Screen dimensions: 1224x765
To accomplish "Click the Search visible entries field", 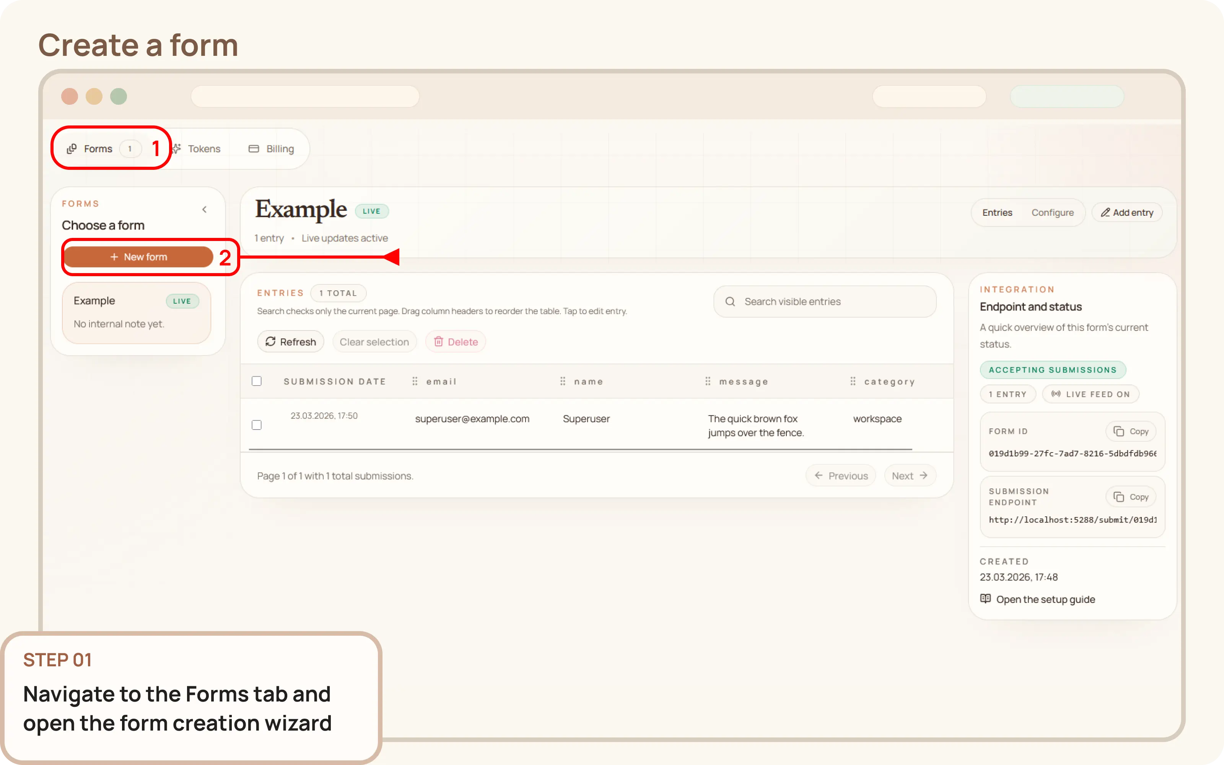I will [x=824, y=301].
